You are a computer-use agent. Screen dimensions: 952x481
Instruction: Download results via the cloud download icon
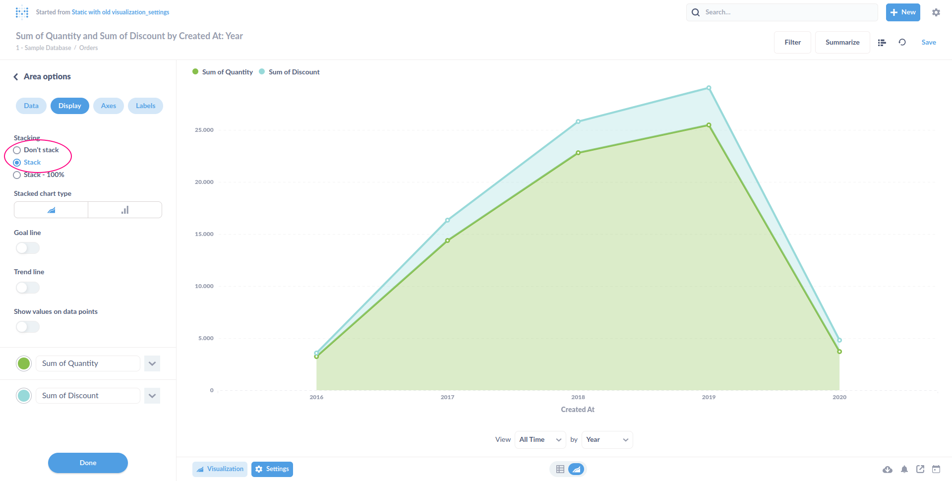tap(888, 469)
